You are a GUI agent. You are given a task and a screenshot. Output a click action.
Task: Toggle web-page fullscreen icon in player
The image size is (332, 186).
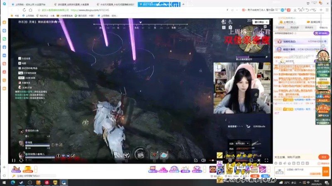pos(259,160)
